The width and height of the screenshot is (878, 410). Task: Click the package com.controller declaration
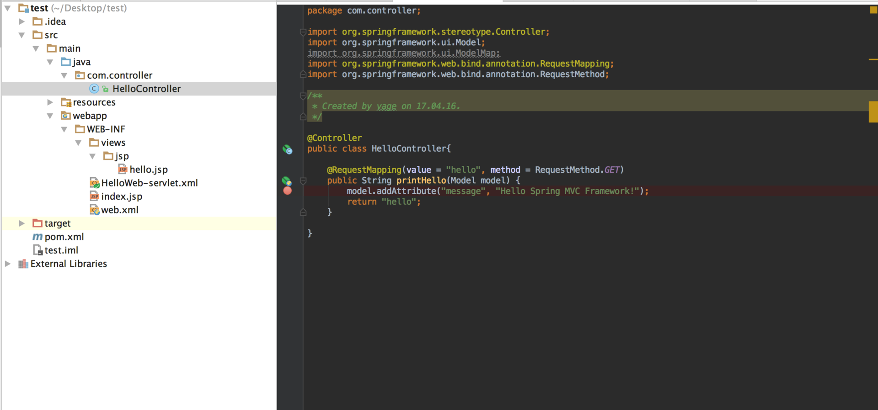364,11
